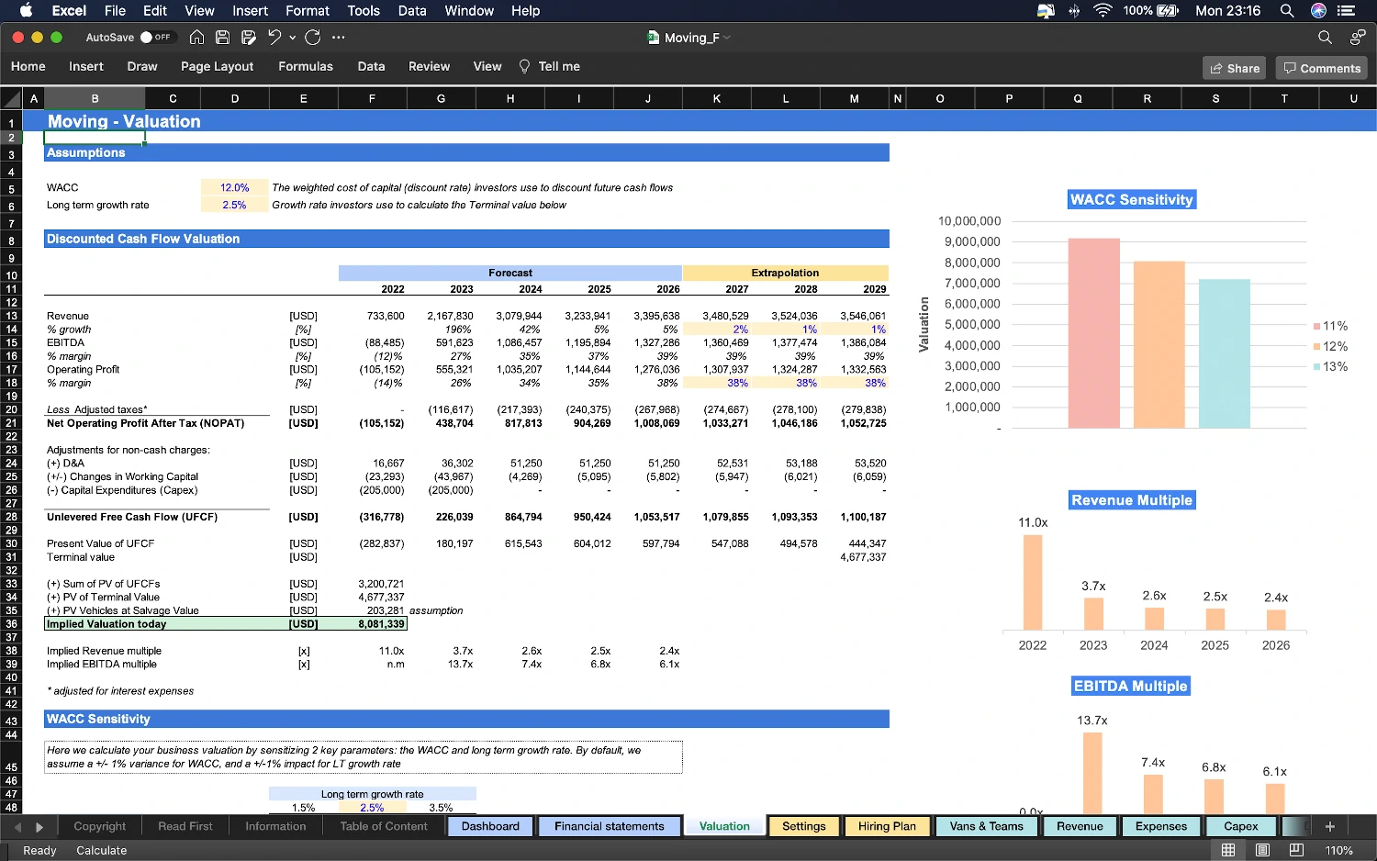Click the Select All corner triangle
Image resolution: width=1377 pixels, height=861 pixels.
tap(11, 99)
